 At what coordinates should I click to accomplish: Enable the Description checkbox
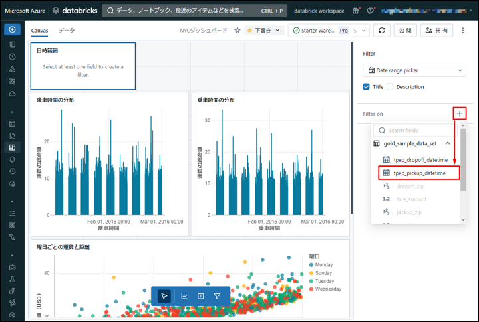click(390, 87)
